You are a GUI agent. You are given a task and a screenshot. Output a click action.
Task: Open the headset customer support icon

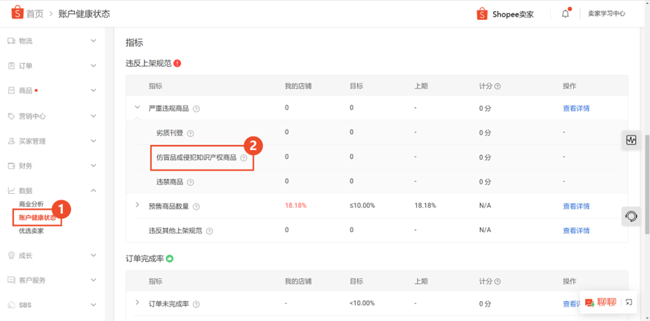[x=631, y=216]
